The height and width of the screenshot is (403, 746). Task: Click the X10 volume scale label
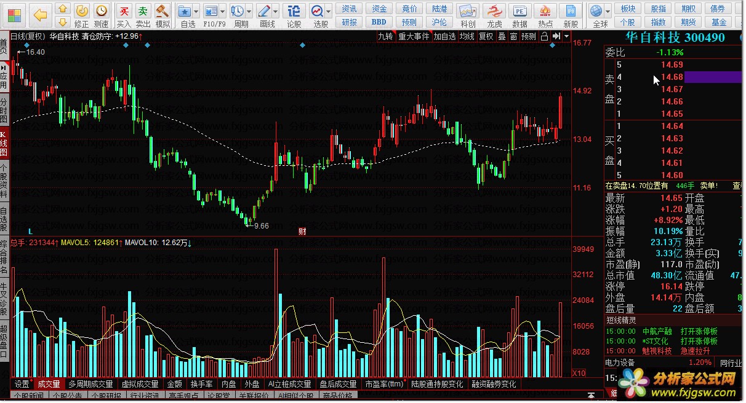(x=579, y=373)
